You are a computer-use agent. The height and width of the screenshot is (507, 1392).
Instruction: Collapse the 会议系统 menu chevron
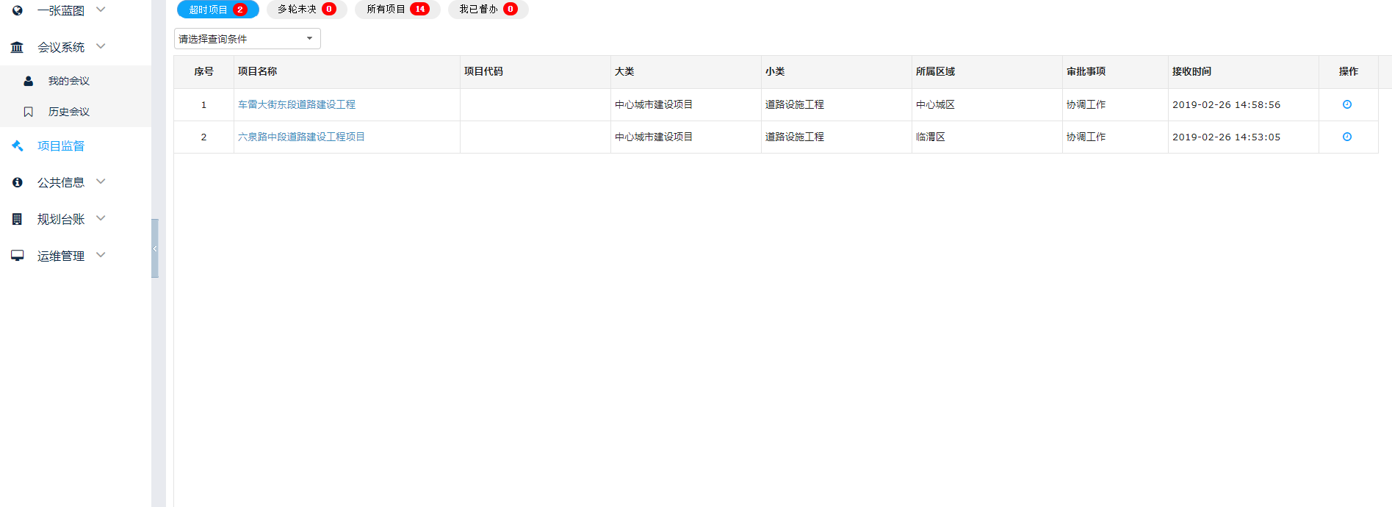point(101,46)
